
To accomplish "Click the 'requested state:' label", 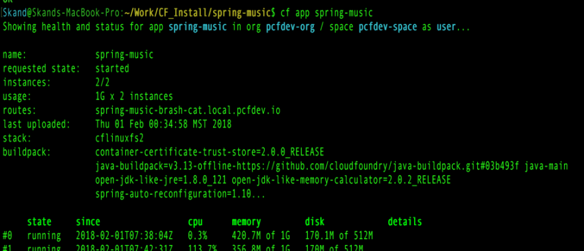I will coord(41,69).
